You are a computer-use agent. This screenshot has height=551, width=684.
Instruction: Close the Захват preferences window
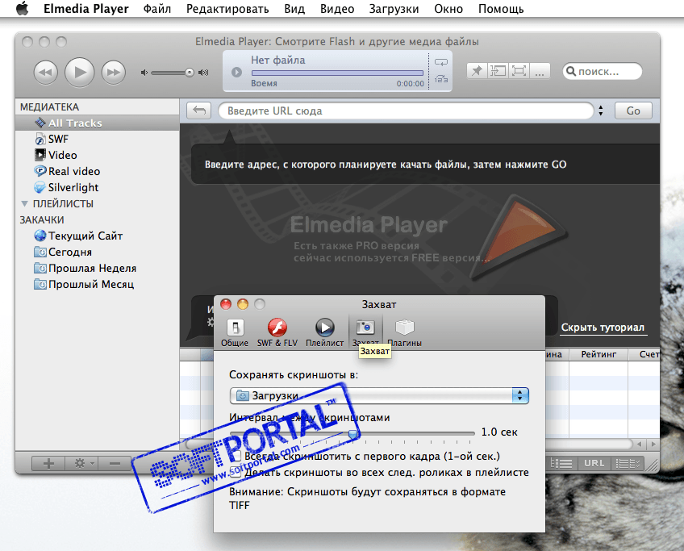tap(226, 304)
